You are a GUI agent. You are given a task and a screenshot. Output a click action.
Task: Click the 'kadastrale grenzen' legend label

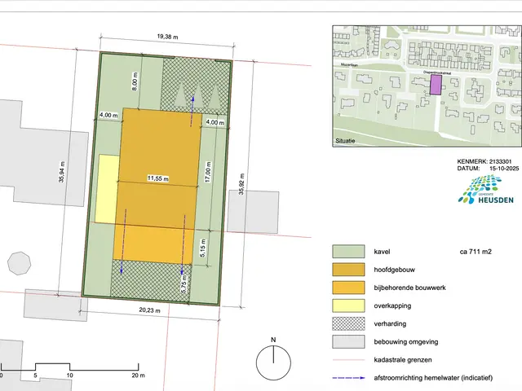[403, 360]
